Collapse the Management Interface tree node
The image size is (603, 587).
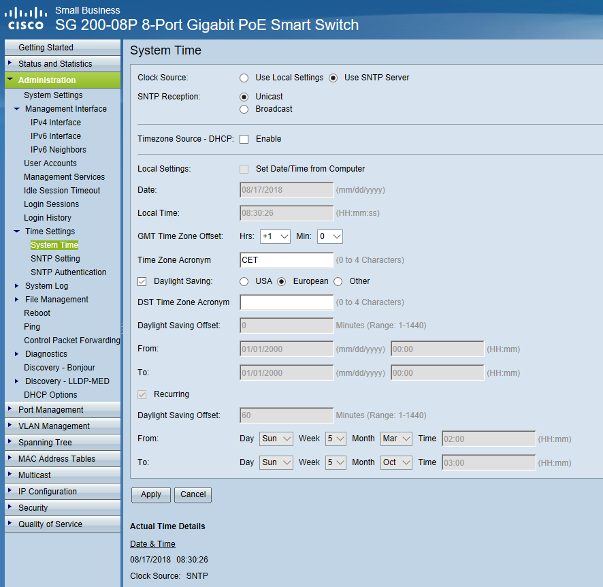tap(16, 109)
